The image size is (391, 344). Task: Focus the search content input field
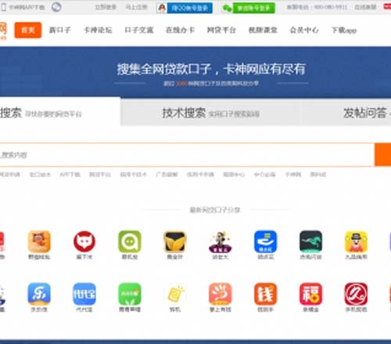pos(187,155)
